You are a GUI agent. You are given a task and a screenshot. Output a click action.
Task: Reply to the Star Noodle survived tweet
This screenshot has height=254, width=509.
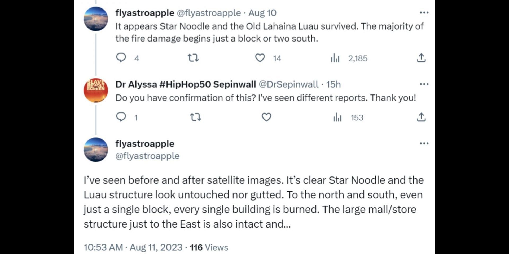121,58
